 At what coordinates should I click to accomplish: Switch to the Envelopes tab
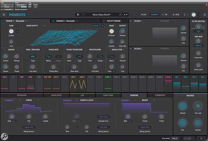click(56, 95)
